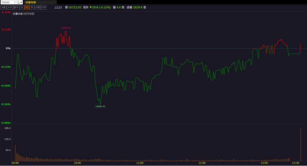
Task: Click the pink daily high price label
Action: (x=66, y=28)
